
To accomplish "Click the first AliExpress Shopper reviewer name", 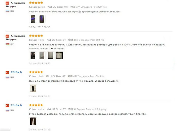I will [x=15, y=5].
